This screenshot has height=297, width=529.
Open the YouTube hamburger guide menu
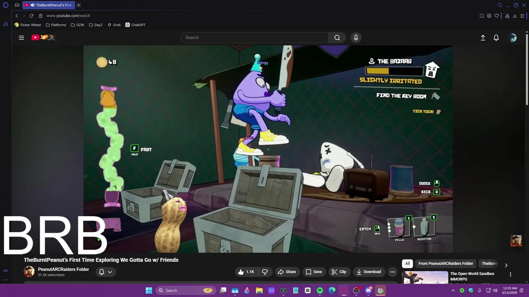pyautogui.click(x=21, y=38)
